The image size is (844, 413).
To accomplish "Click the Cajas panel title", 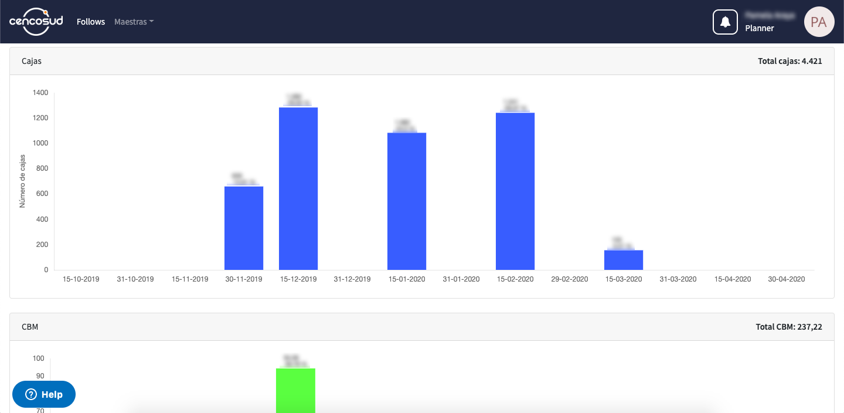I will [32, 61].
